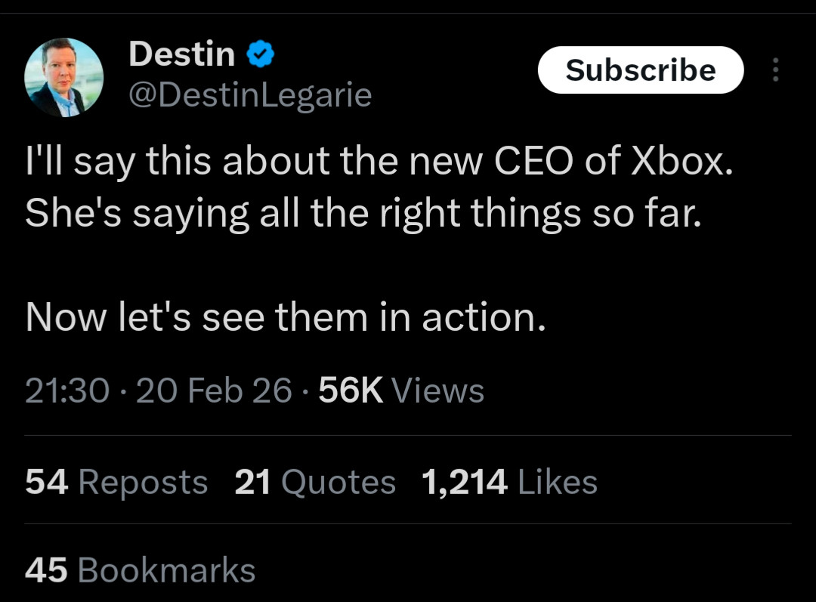
Task: Click the 21:30 post time
Action: (x=67, y=391)
